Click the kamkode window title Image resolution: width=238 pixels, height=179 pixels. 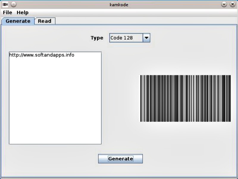pos(119,5)
